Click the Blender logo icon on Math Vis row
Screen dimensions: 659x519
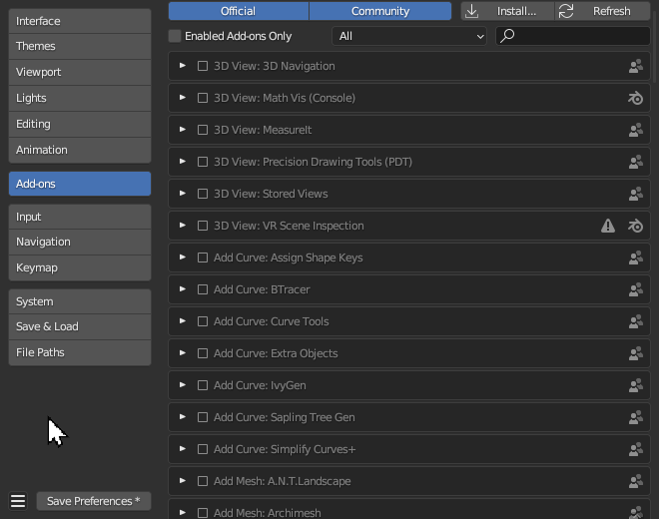(x=635, y=98)
